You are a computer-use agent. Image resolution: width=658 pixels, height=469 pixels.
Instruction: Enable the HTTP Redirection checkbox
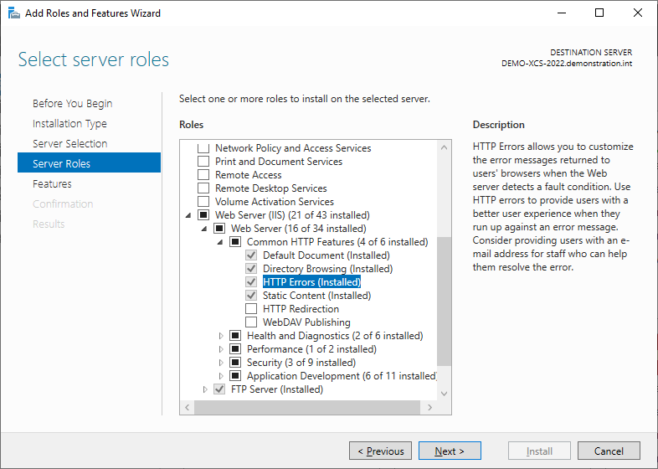tap(251, 308)
